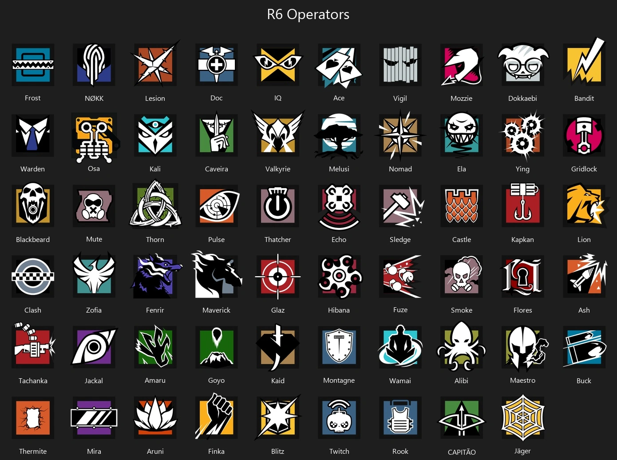Click the Caveira label text
This screenshot has width=617, height=460.
tap(217, 169)
